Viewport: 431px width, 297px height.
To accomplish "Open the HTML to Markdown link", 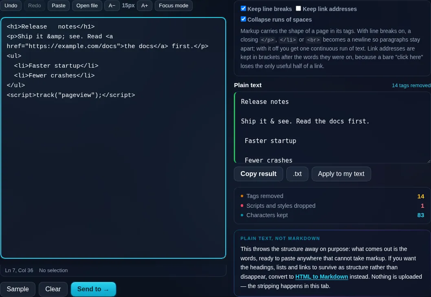I will tap(321, 277).
